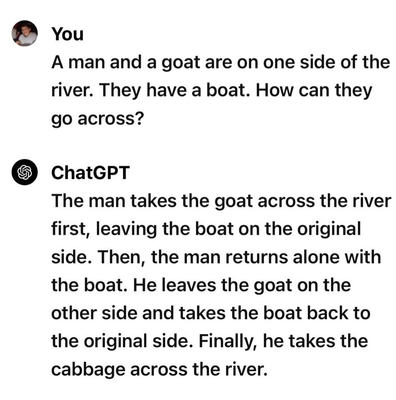396x400 pixels.
Task: Click the ChatGPT logo icon
Action: 24,173
